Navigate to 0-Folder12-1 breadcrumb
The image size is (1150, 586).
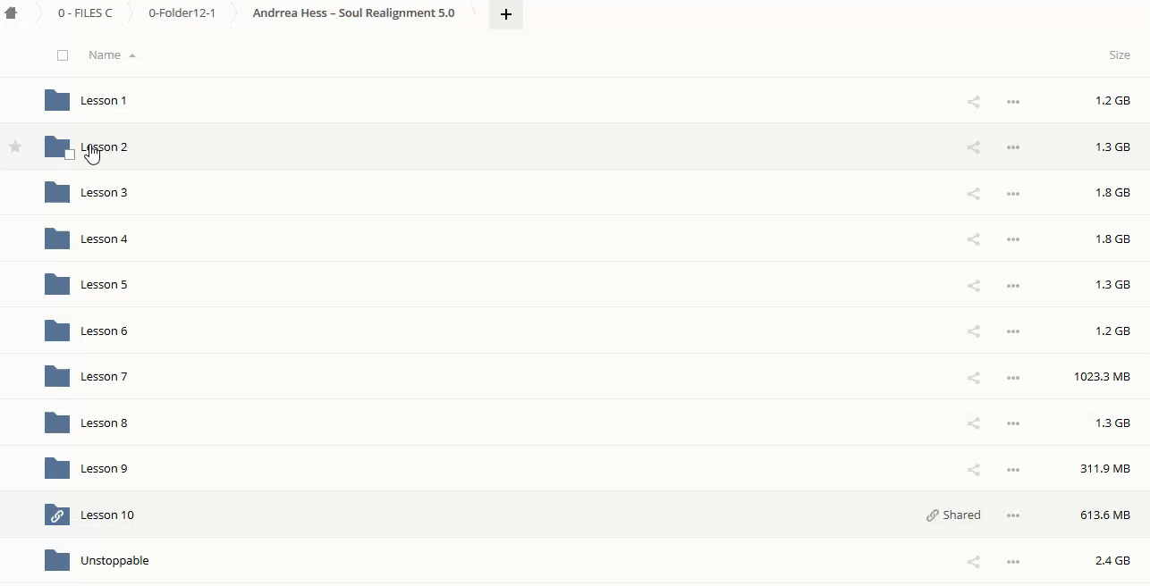(182, 13)
